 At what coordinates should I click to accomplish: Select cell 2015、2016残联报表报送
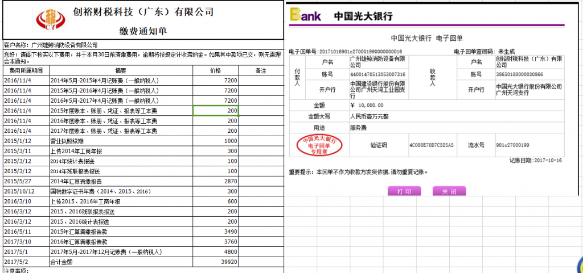121,212
